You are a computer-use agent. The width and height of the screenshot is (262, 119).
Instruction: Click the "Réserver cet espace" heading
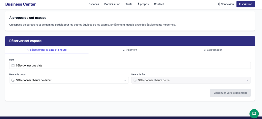pyautogui.click(x=25, y=41)
